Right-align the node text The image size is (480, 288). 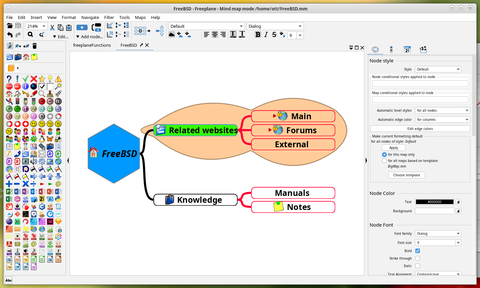[223, 34]
